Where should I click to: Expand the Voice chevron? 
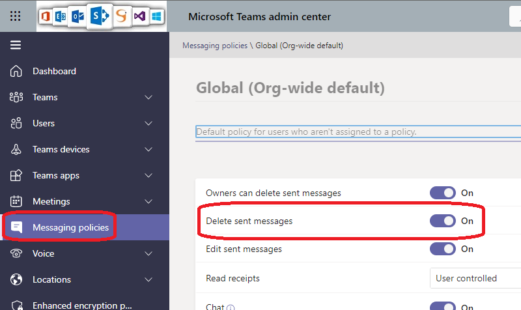coord(148,253)
